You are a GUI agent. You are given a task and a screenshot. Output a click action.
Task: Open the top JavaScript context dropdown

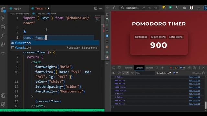(x=125, y=73)
